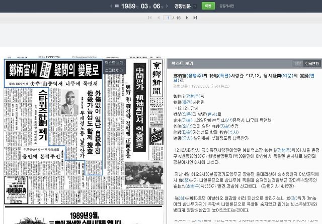Jump to the last page icon
The width and height of the screenshot is (322, 224).
195,18
